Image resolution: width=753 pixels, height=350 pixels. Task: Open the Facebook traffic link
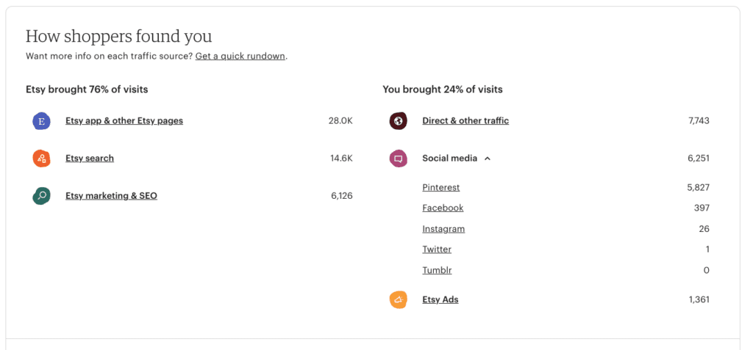pyautogui.click(x=443, y=208)
